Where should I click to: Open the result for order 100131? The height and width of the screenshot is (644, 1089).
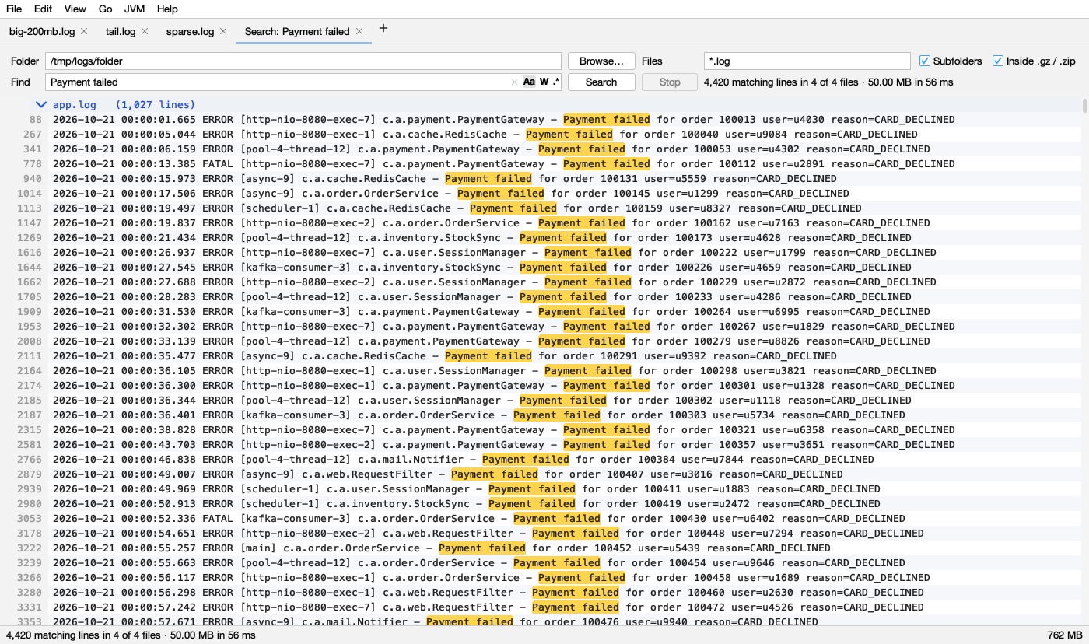[542, 179]
